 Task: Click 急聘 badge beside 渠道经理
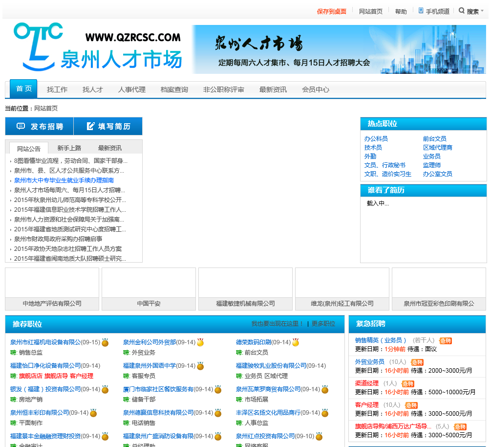408,384
